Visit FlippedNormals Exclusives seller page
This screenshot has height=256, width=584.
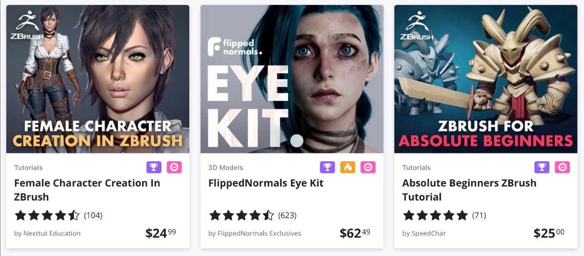point(255,233)
